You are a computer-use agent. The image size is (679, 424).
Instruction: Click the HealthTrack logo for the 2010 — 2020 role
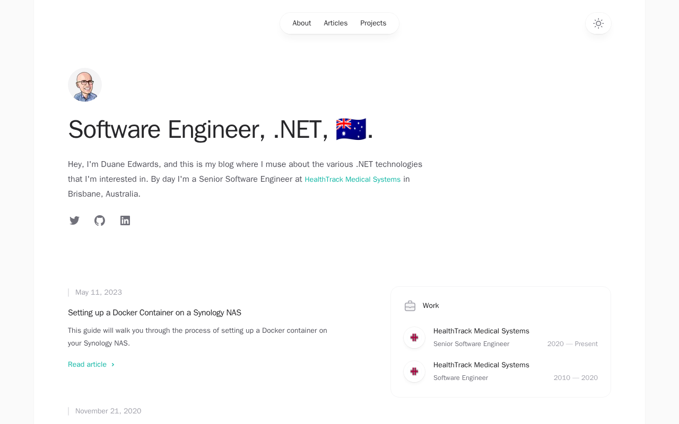(414, 372)
